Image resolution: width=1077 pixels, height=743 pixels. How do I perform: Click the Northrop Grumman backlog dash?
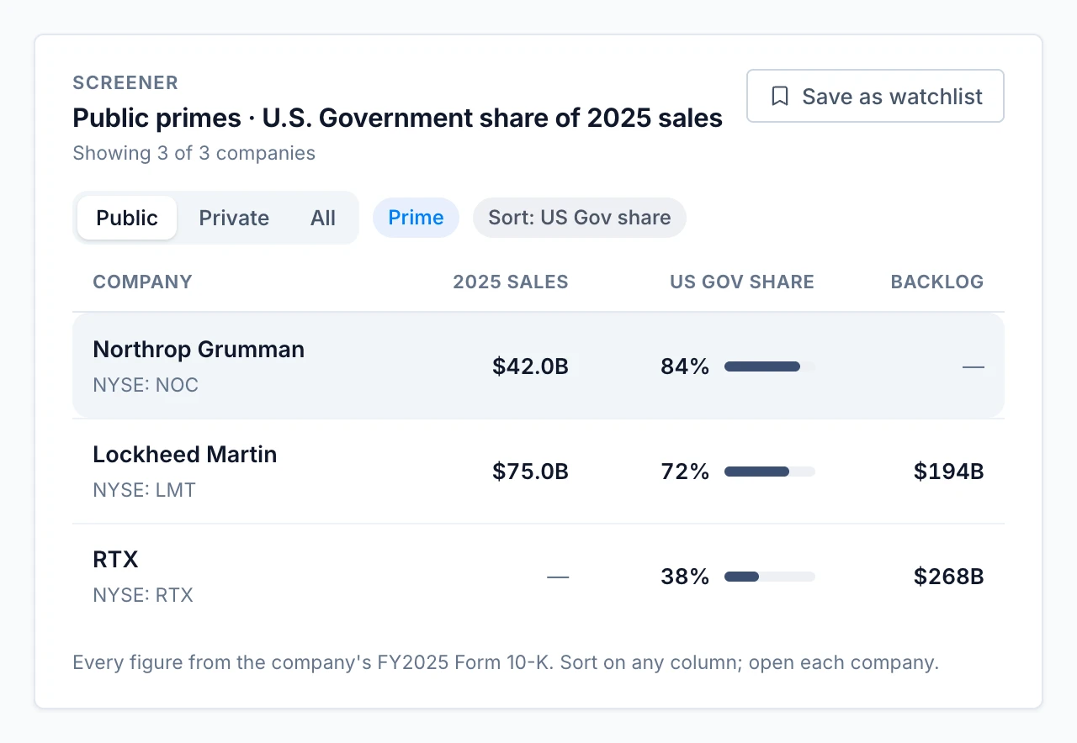[x=974, y=366]
